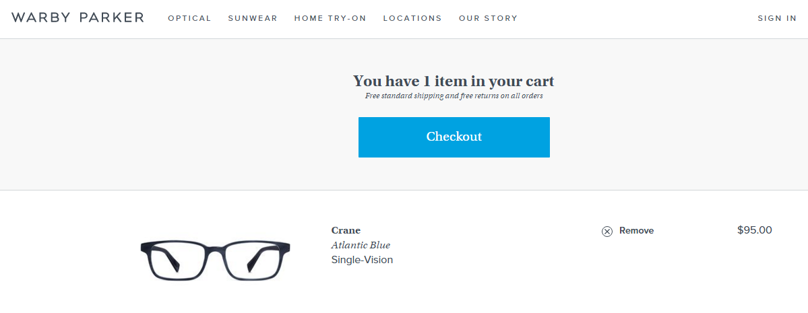Click the free shipping and returns notice
The height and width of the screenshot is (313, 808).
454,96
